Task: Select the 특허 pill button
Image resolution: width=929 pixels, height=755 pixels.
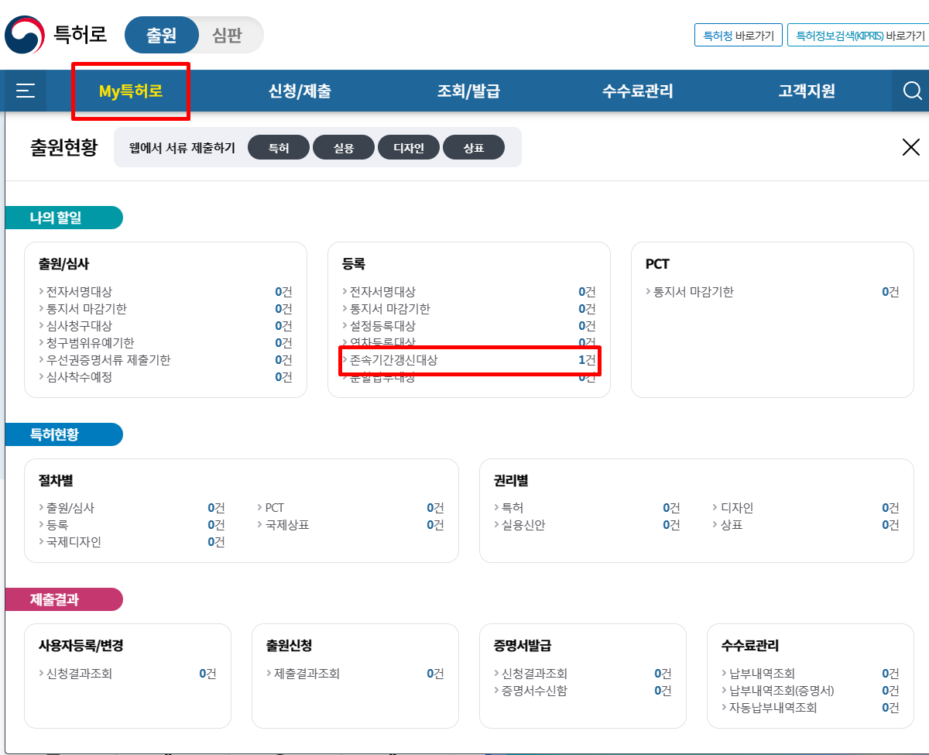Action: pyautogui.click(x=279, y=147)
